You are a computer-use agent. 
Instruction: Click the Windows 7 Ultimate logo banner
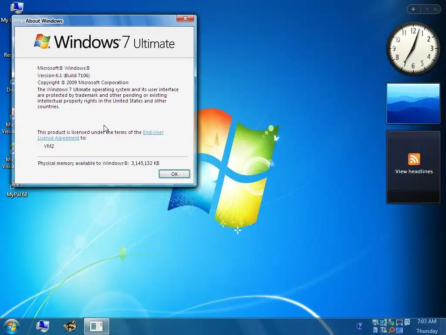tap(104, 42)
